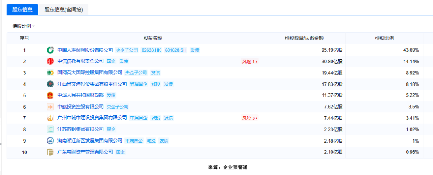Open 江西省交通投资集团有限责任公司 link
The height and width of the screenshot is (175, 433).
(92, 84)
